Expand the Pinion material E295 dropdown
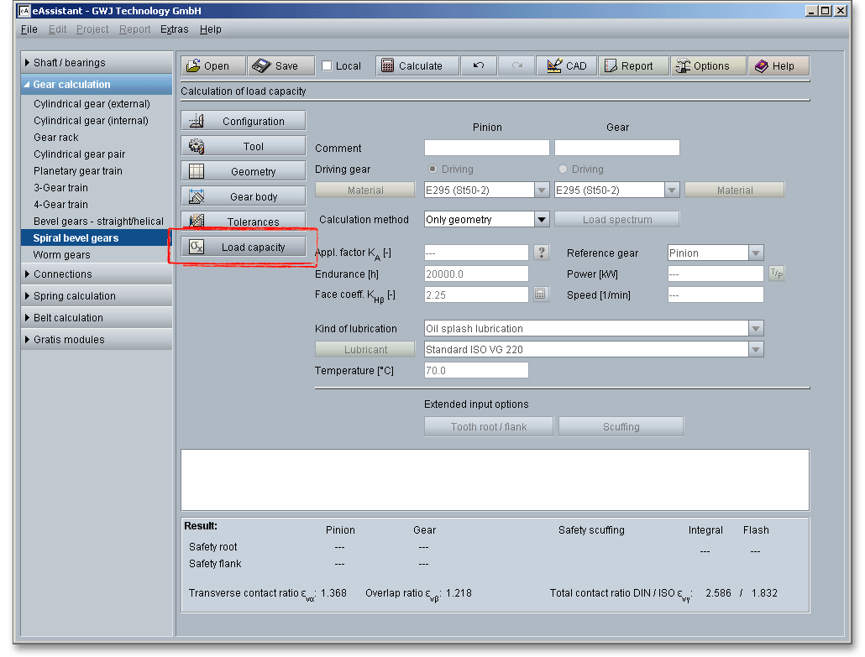 coord(542,190)
